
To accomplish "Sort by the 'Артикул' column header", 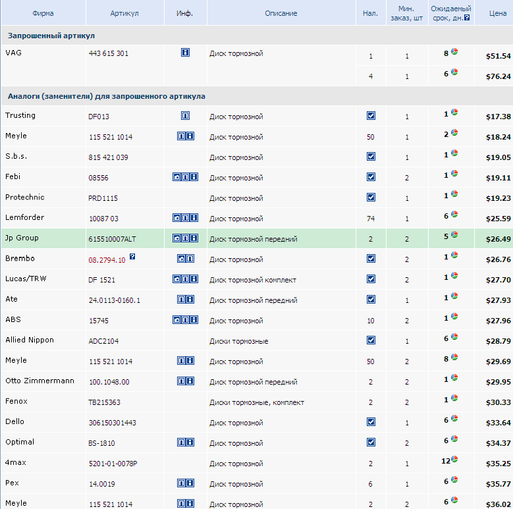I will [124, 13].
